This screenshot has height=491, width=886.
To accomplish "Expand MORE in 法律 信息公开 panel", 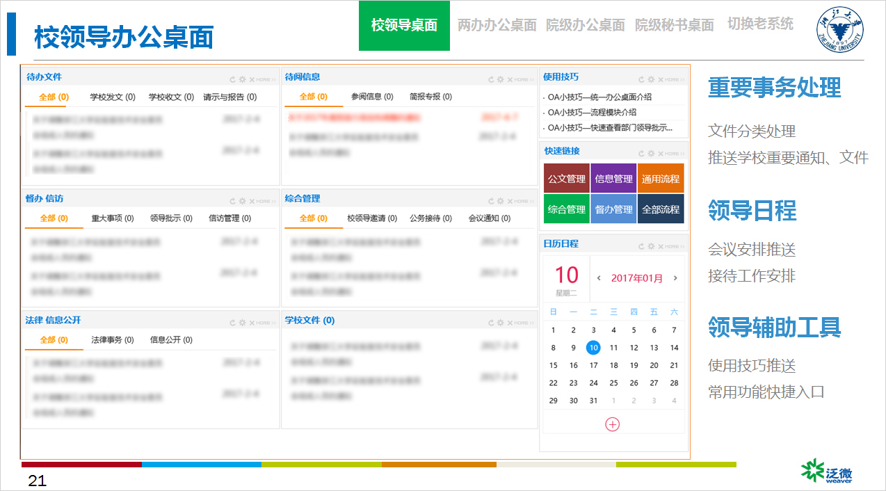I will point(266,323).
